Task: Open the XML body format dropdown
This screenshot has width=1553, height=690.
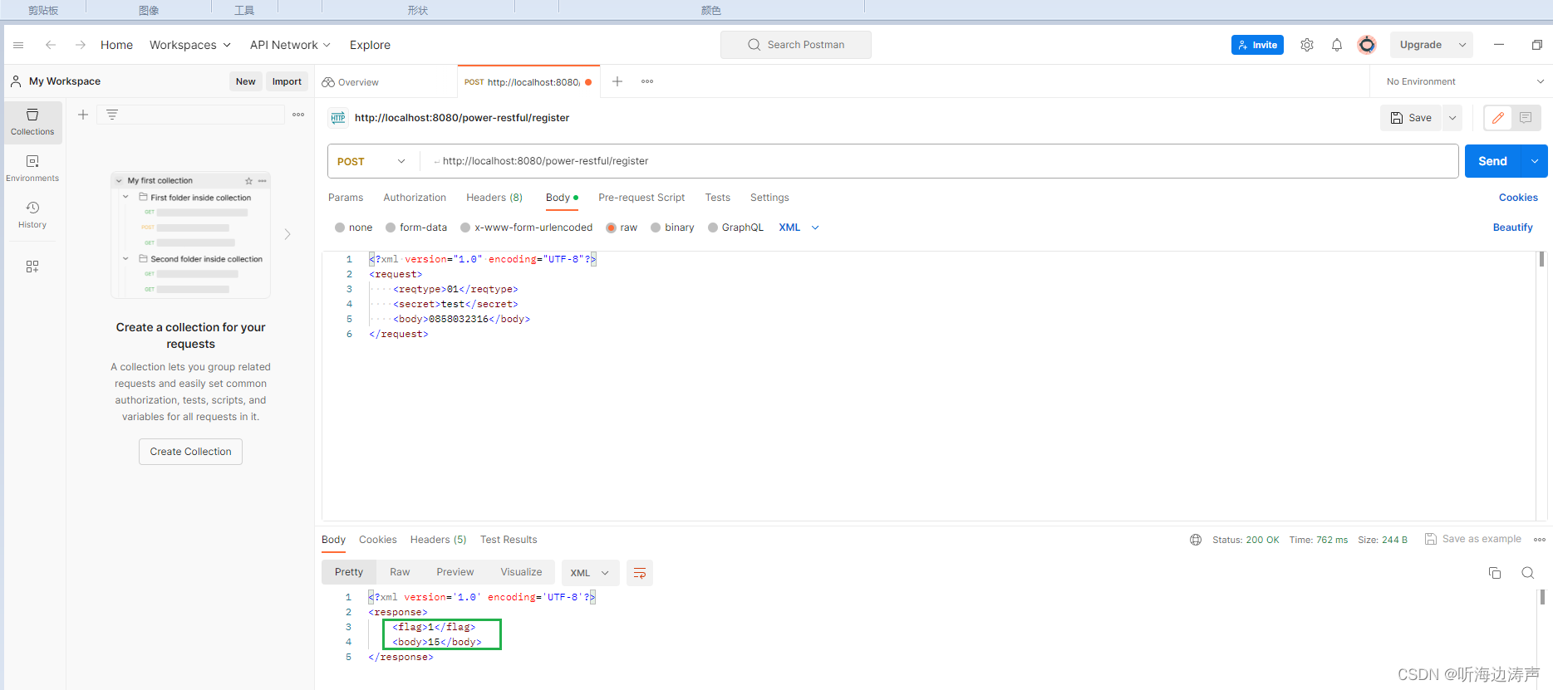Action: point(799,228)
